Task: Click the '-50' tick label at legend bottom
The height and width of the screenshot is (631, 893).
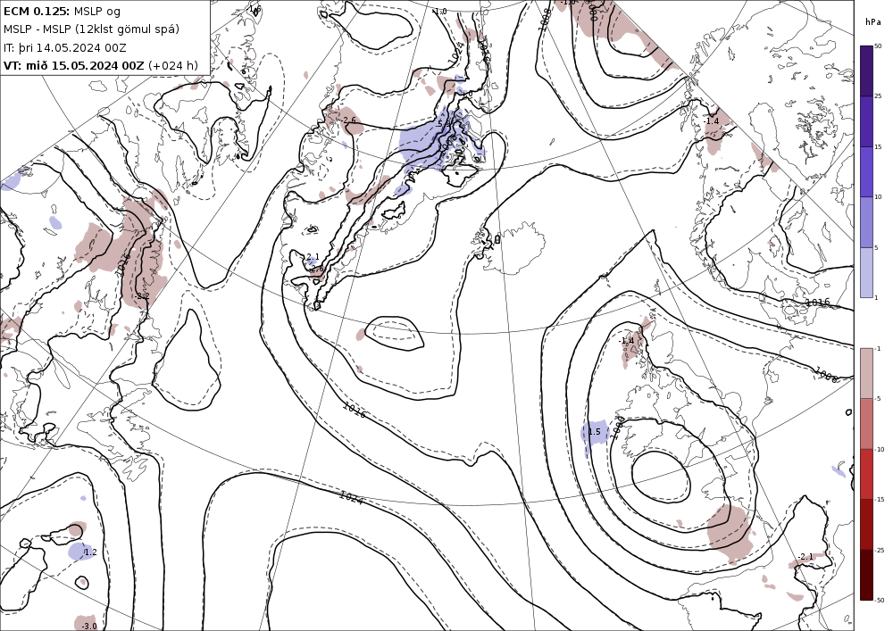Action: coord(880,601)
